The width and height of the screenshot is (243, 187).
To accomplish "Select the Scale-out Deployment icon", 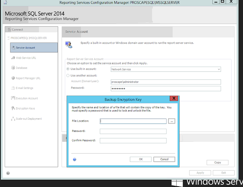I will pyautogui.click(x=13, y=119).
